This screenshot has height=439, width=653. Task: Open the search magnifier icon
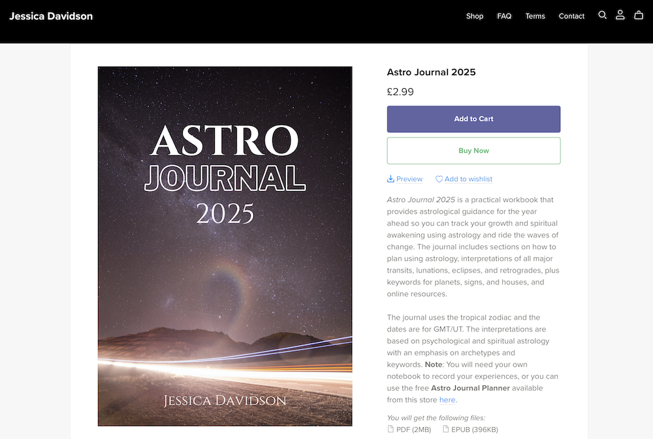(x=602, y=14)
